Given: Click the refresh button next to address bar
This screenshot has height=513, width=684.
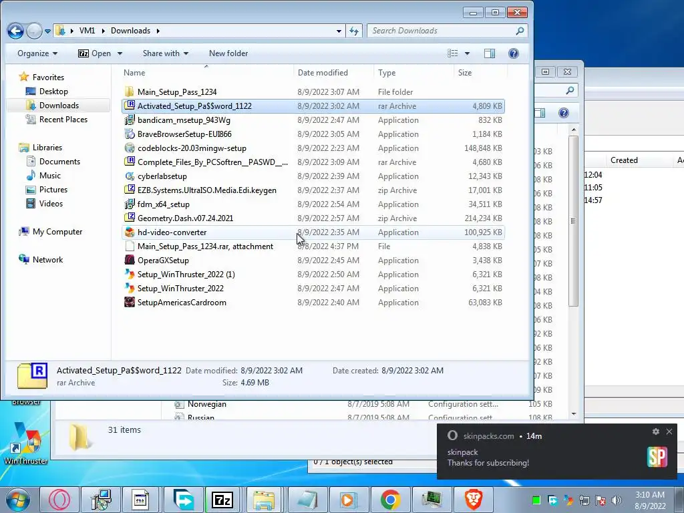Looking at the screenshot, I should pyautogui.click(x=354, y=31).
